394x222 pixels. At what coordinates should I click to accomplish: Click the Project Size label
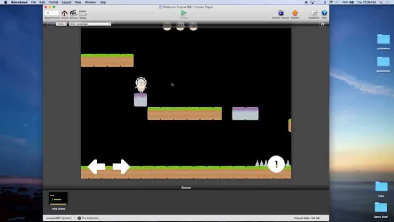coord(307,218)
